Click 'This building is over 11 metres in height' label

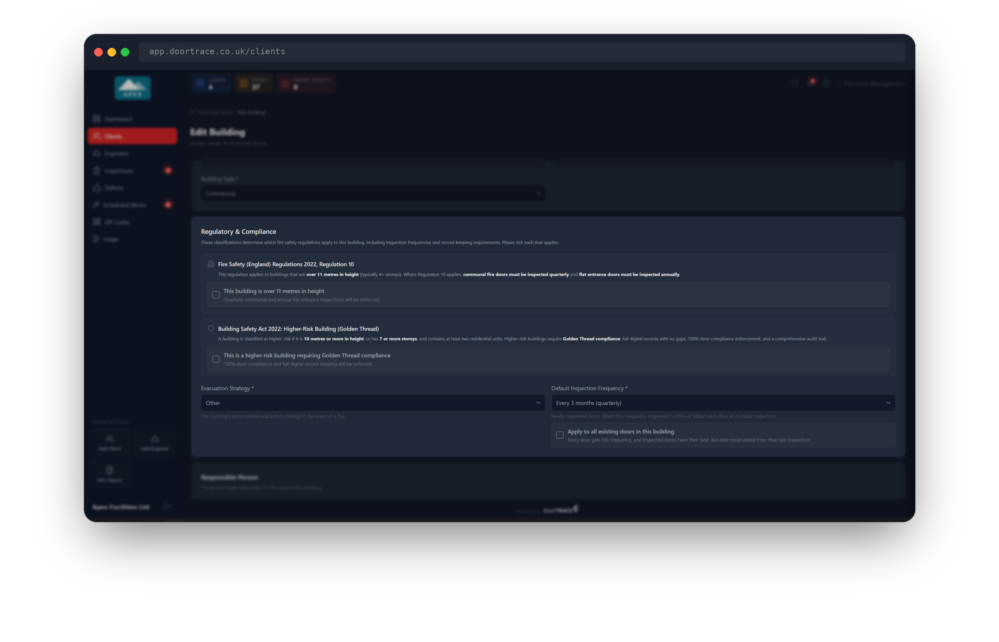[x=274, y=291]
